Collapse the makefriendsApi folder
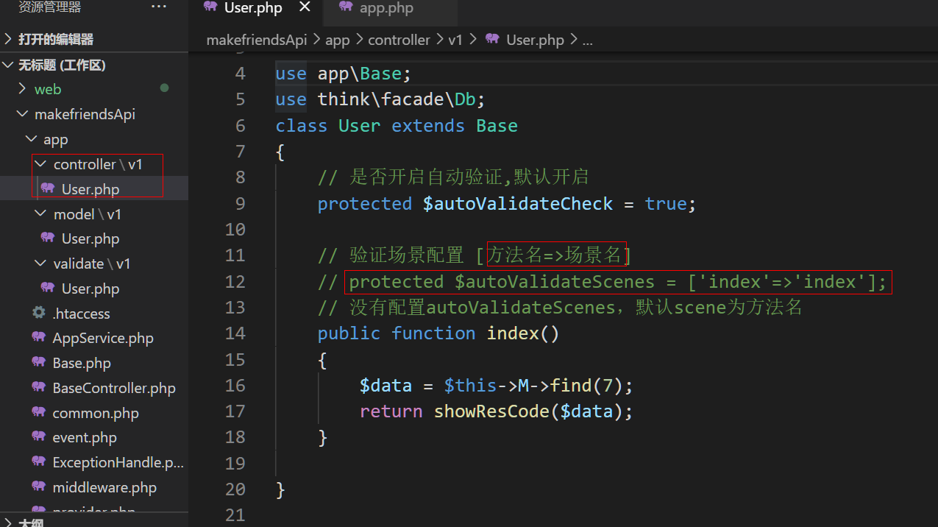This screenshot has height=527, width=938. (85, 114)
